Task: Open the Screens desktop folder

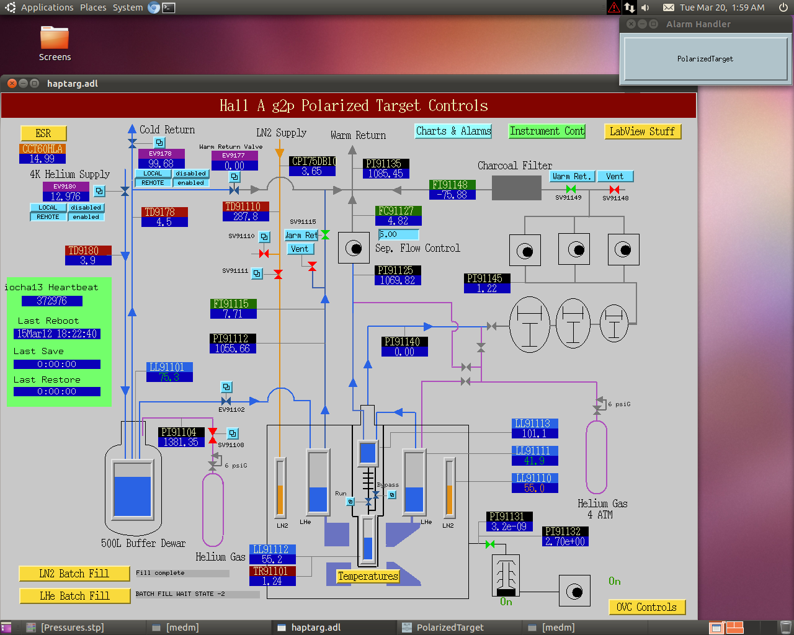Action: click(x=55, y=43)
